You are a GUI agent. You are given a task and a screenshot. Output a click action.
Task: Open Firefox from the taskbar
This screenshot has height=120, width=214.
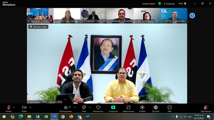[71, 117]
